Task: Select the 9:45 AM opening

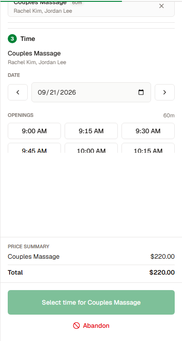Action: pos(35,148)
